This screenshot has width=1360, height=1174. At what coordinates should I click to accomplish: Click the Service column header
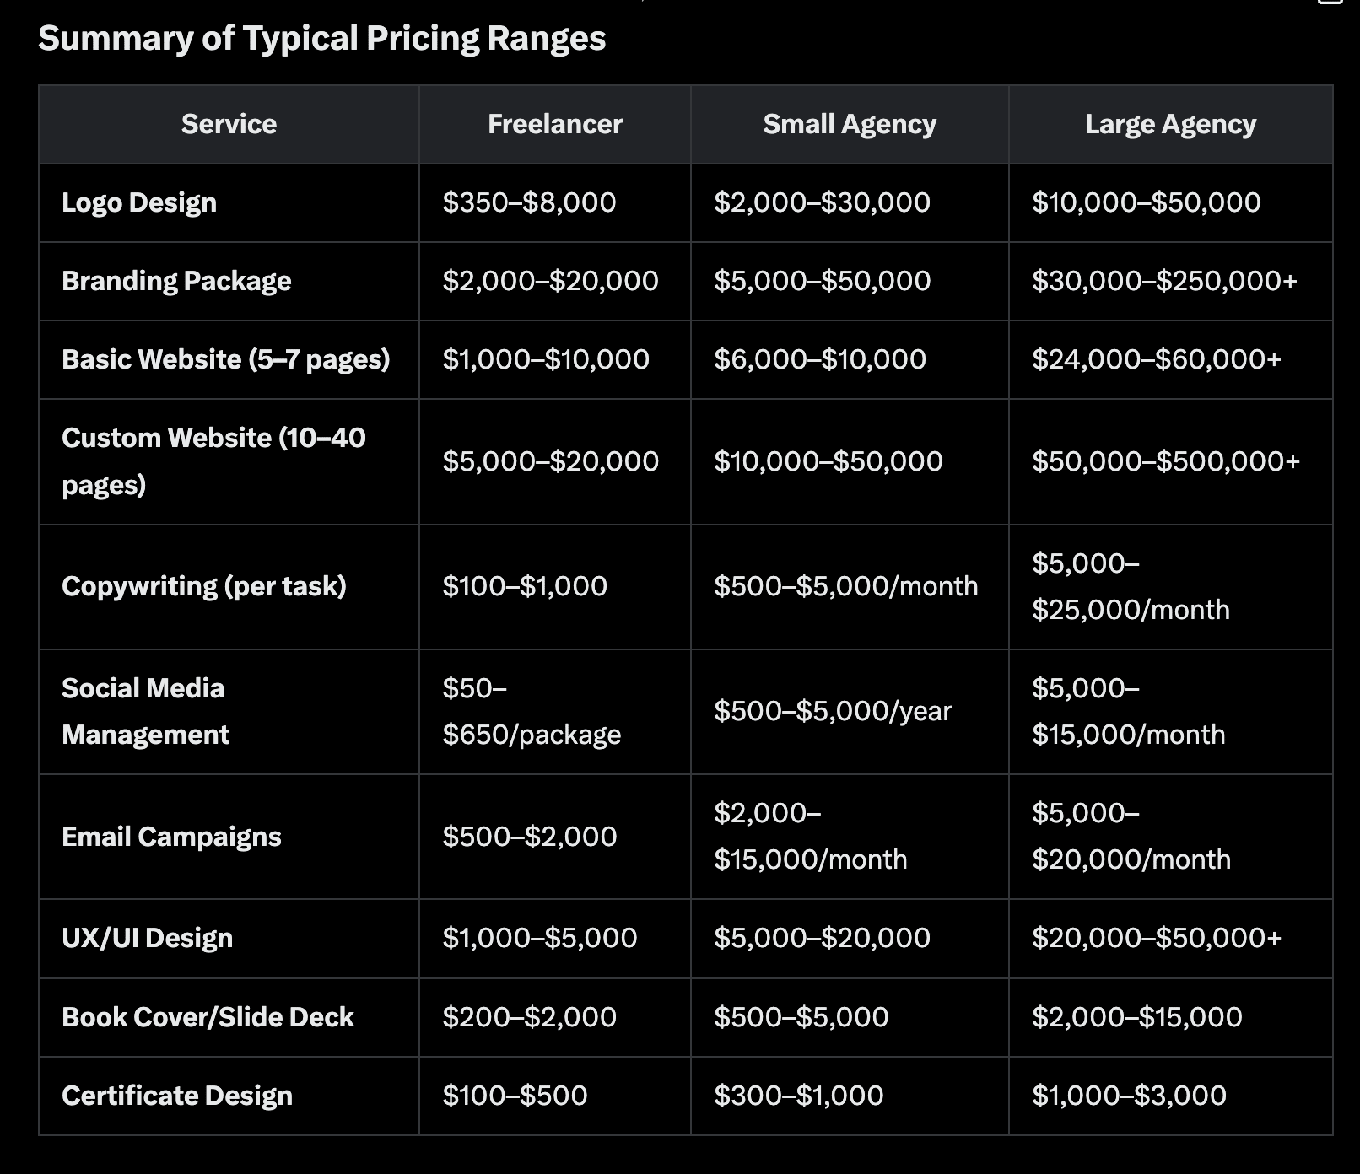point(229,125)
